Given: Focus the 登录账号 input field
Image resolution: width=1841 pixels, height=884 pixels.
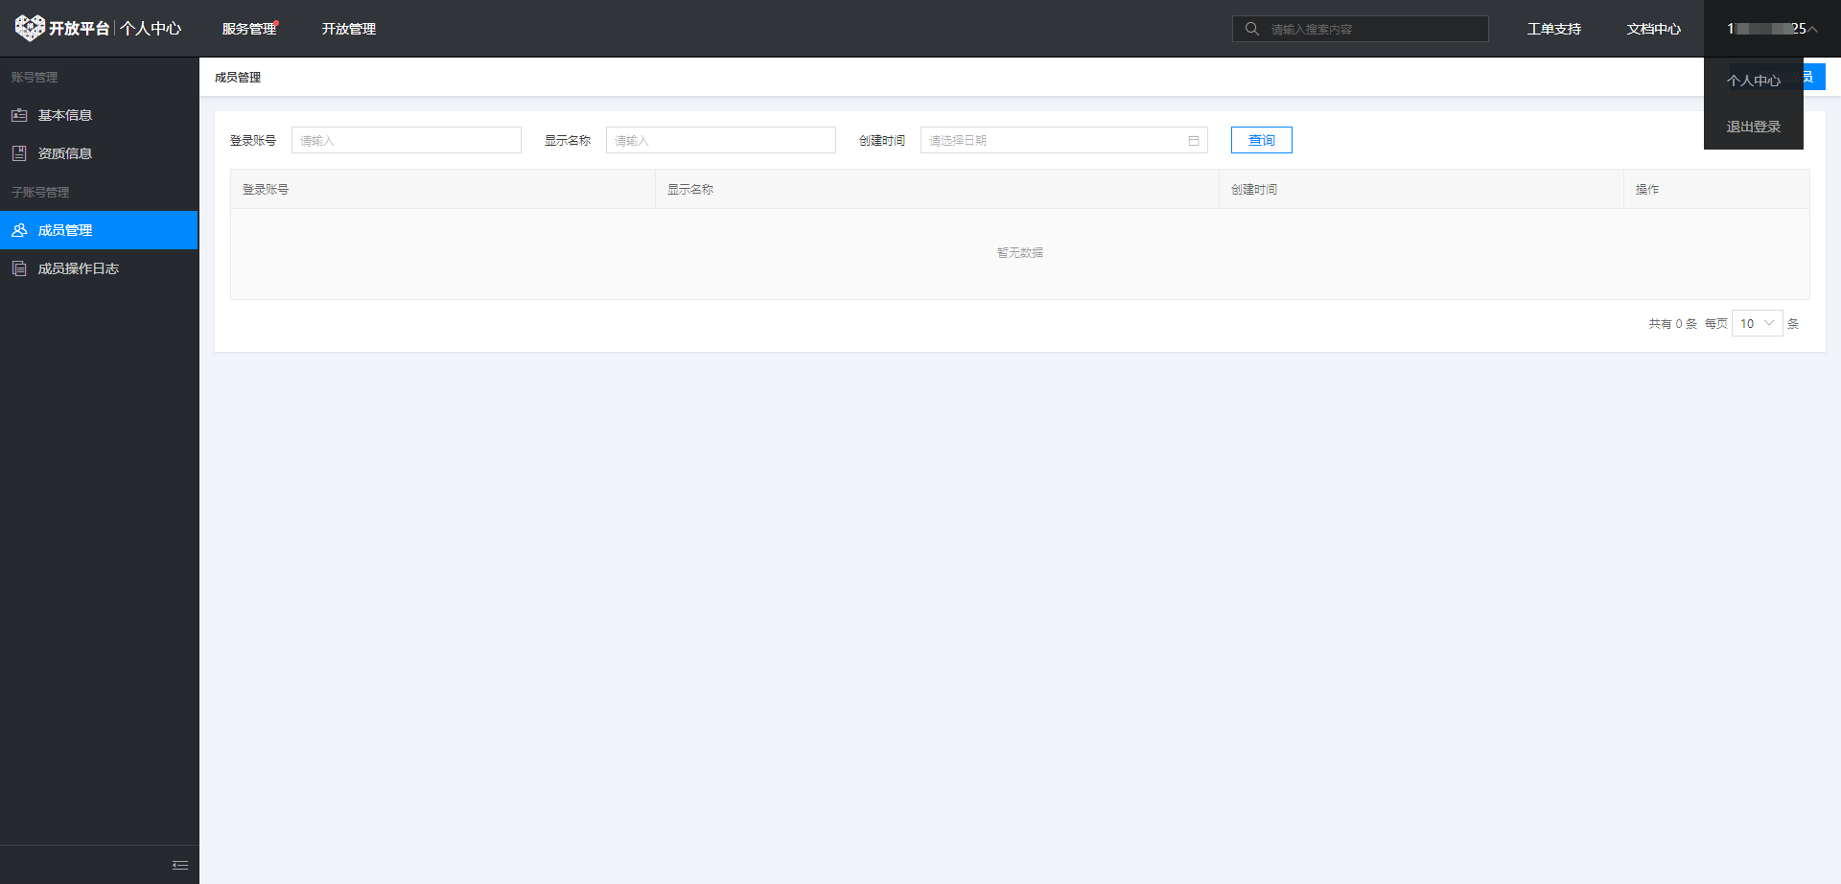Looking at the screenshot, I should (407, 141).
